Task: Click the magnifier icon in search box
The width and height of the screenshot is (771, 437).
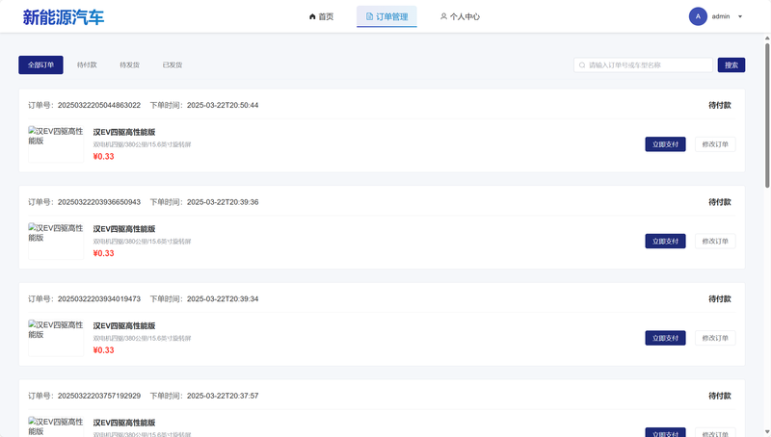Action: tap(582, 65)
